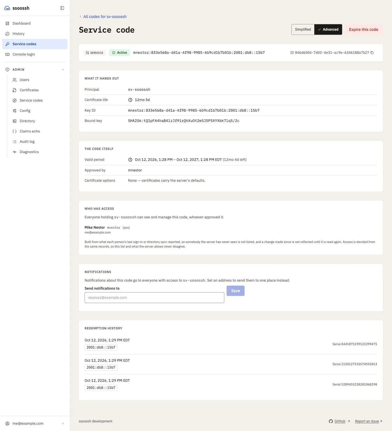392x431 pixels.
Task: Click the Dashboard grid icon
Action: click(7, 23)
